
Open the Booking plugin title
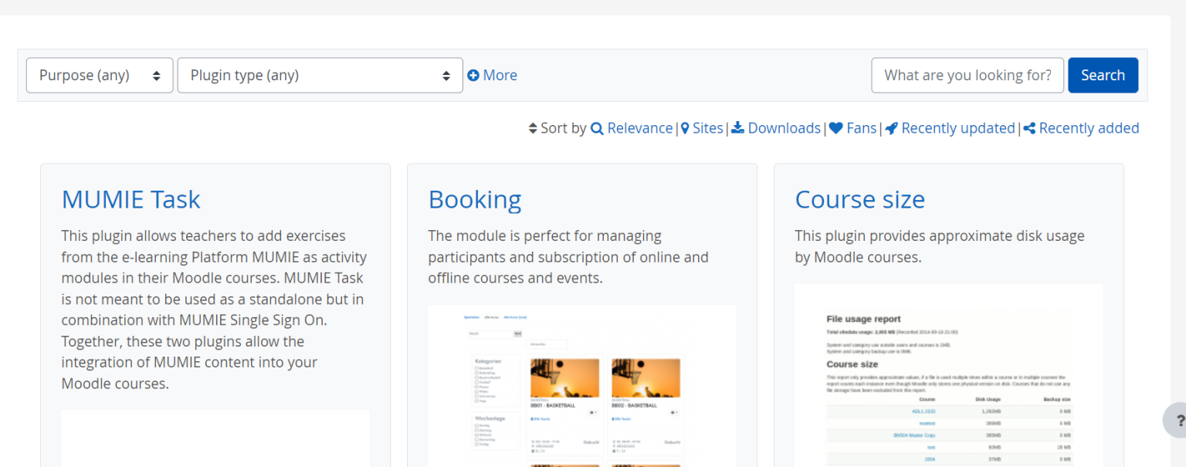tap(475, 199)
